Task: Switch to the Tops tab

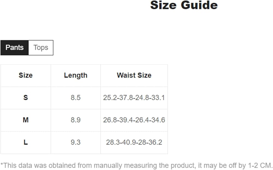Action: 41,47
